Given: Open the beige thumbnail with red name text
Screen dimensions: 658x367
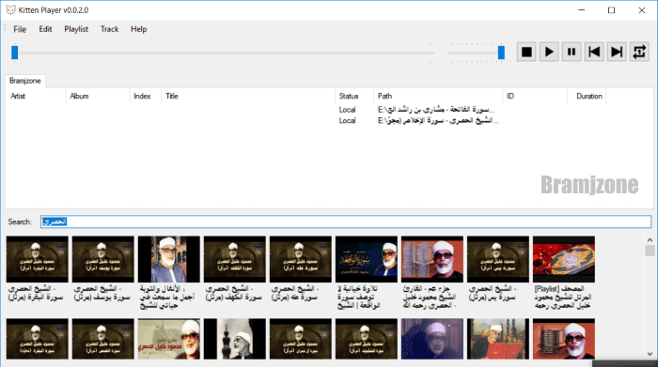Looking at the screenshot, I should click(168, 339).
